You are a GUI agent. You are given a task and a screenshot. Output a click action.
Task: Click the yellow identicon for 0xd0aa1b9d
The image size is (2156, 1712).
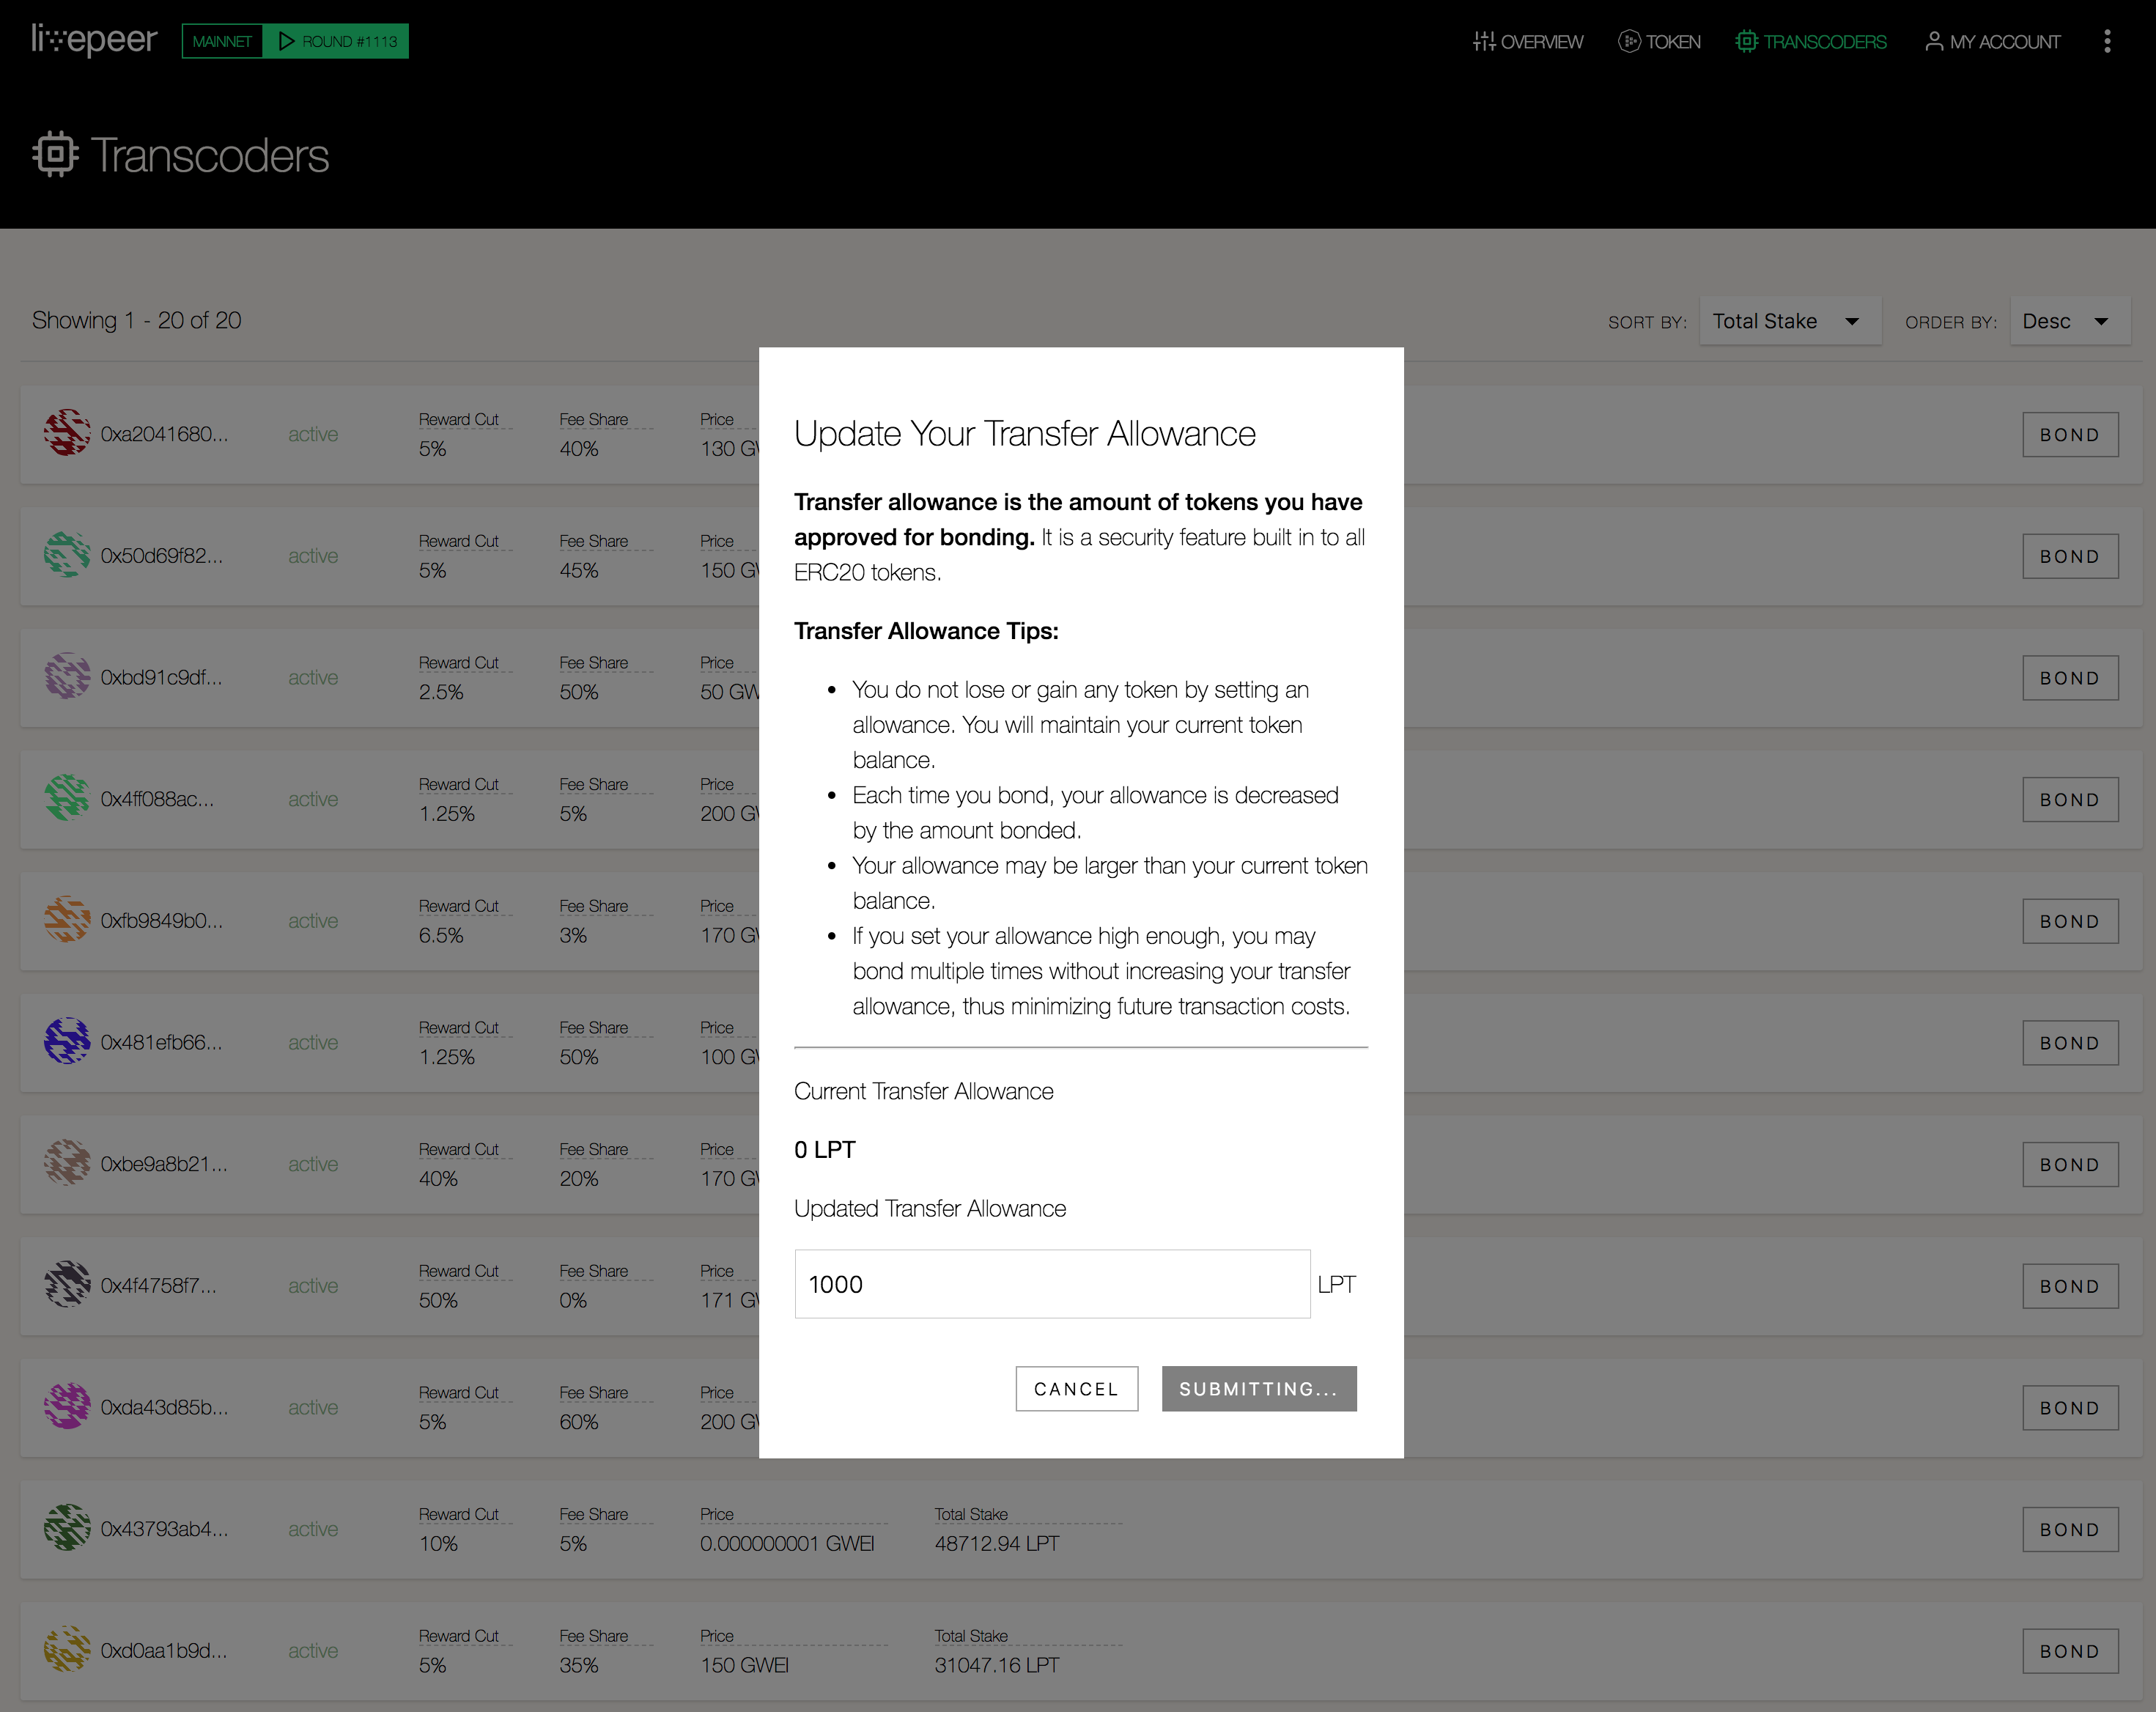[x=67, y=1649]
